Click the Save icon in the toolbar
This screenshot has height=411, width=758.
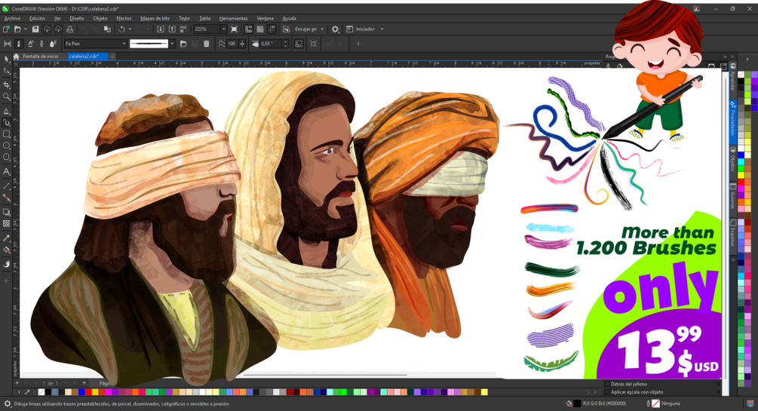35,29
